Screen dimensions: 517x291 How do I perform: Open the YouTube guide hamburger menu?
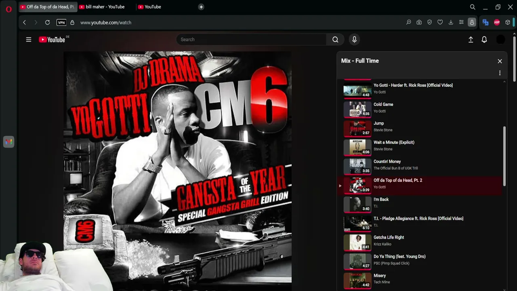(x=29, y=40)
